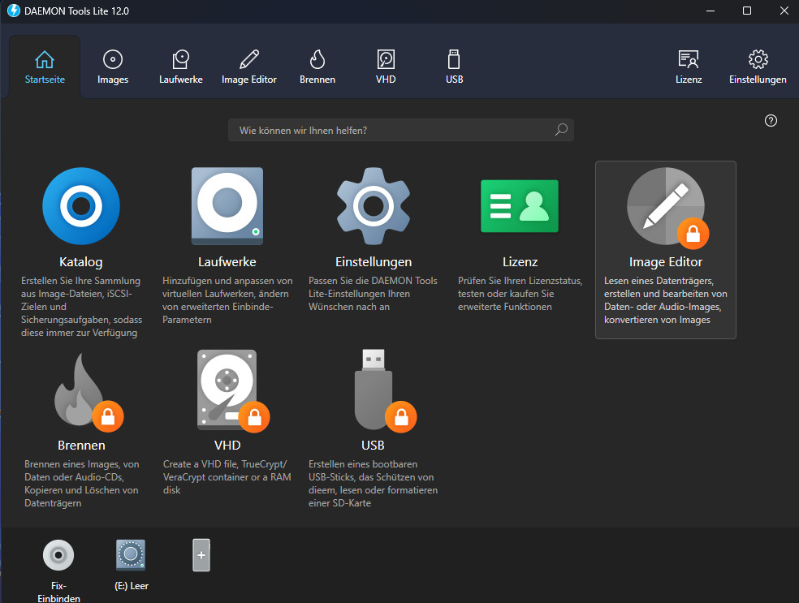Open the Katalog tile icon
This screenshot has width=799, height=603.
coord(81,206)
